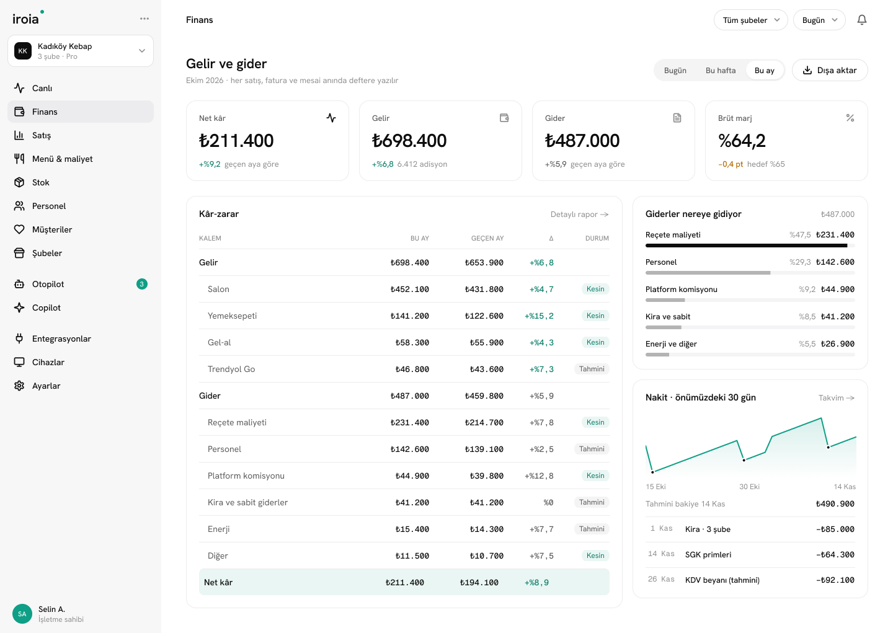This screenshot has width=893, height=633.
Task: Open the Otopilot robot icon
Action: pyautogui.click(x=19, y=284)
